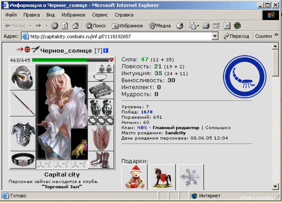Click the address URL field

117,36
